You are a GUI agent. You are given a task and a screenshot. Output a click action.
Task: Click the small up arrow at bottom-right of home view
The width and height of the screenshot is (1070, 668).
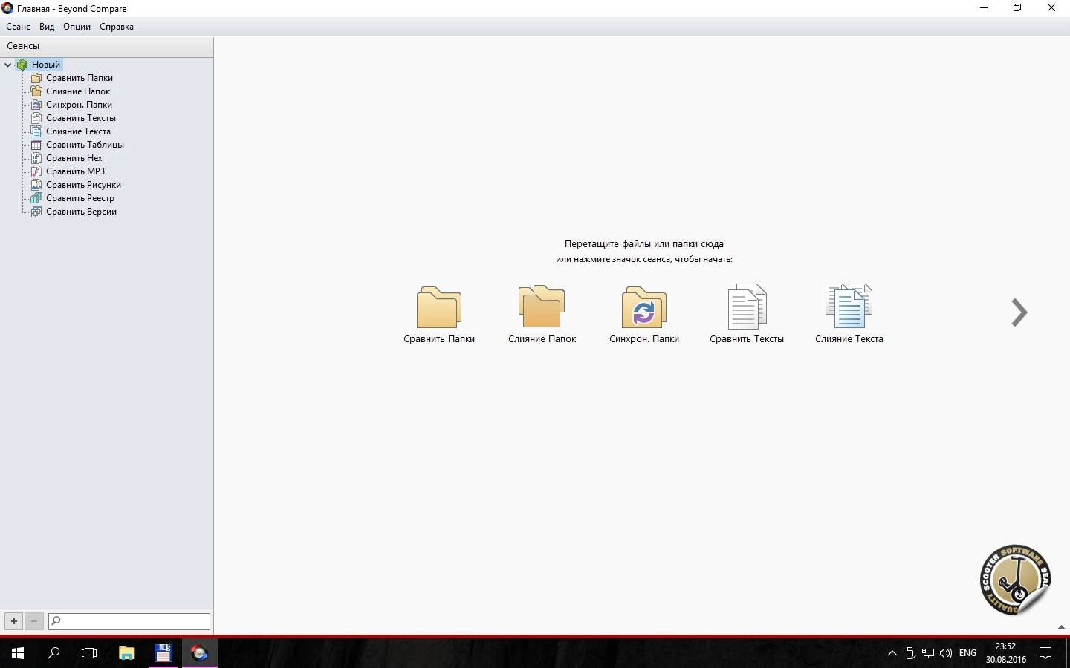click(1061, 628)
